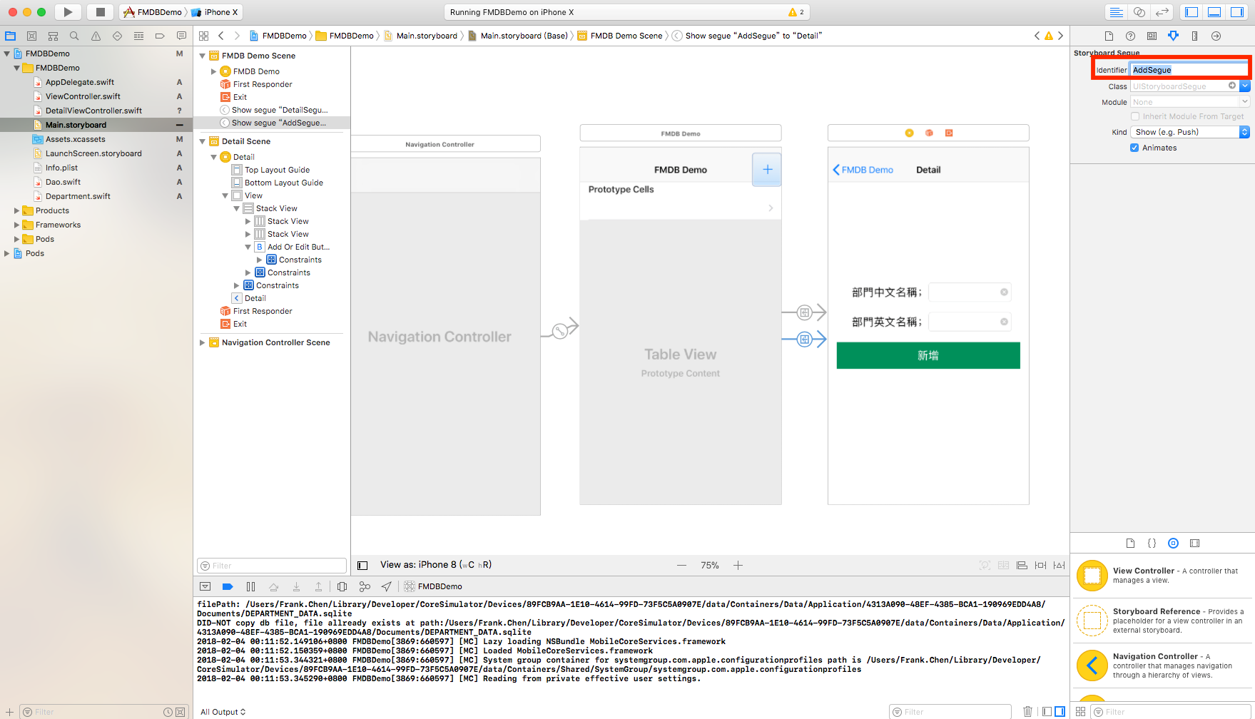Hide the debug area pane
This screenshot has height=719, width=1255.
(1214, 12)
